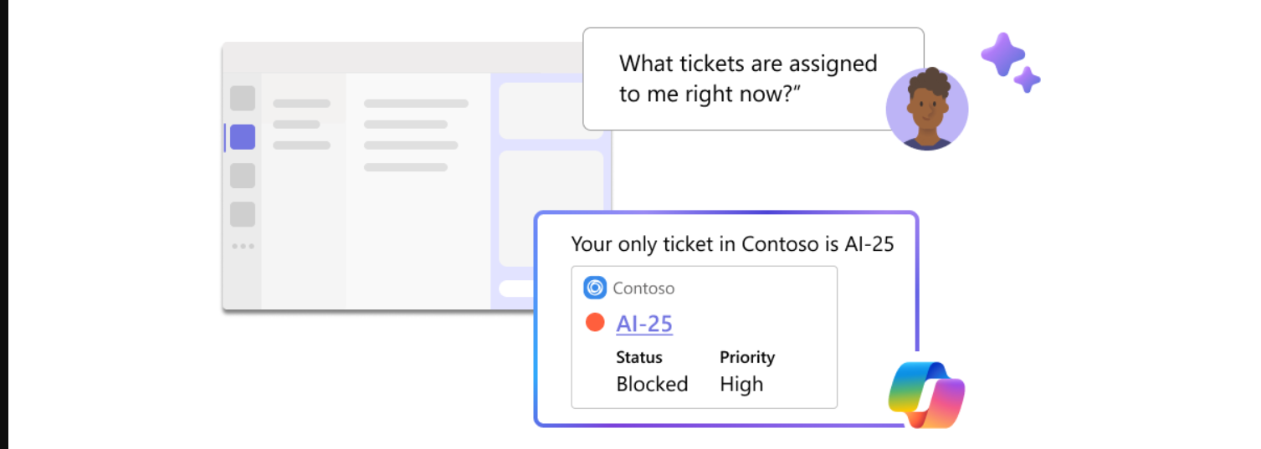1261x449 pixels.
Task: Click the Blocked status value
Action: 652,384
